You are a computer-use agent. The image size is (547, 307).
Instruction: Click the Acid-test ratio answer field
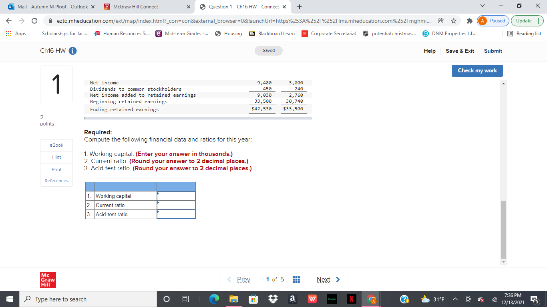pos(176,214)
